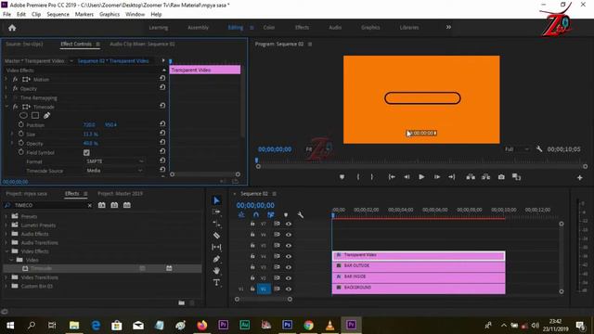Image resolution: width=594 pixels, height=334 pixels.
Task: Click the Mark Out button
Action: click(x=372, y=177)
